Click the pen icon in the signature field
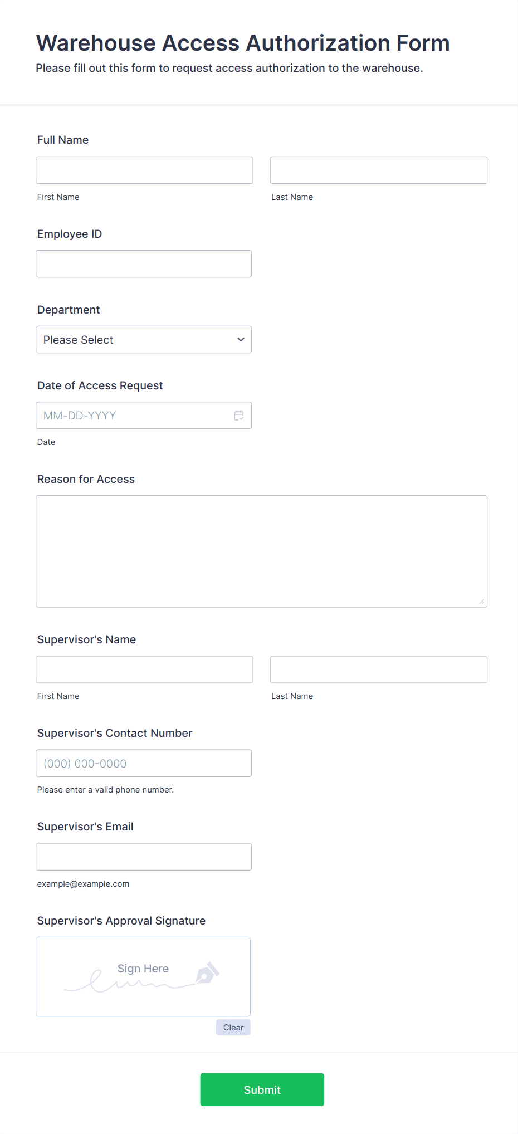Screen dimensions: 518x1134 207,972
